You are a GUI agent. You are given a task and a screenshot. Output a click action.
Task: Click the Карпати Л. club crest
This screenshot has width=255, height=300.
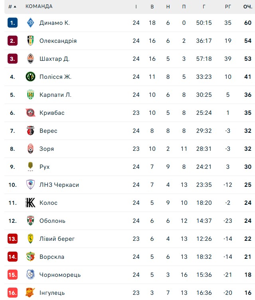click(x=30, y=94)
